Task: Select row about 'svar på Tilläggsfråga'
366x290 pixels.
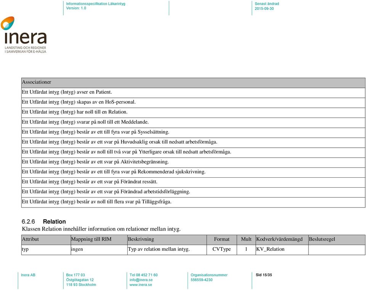Action: pyautogui.click(x=193, y=202)
